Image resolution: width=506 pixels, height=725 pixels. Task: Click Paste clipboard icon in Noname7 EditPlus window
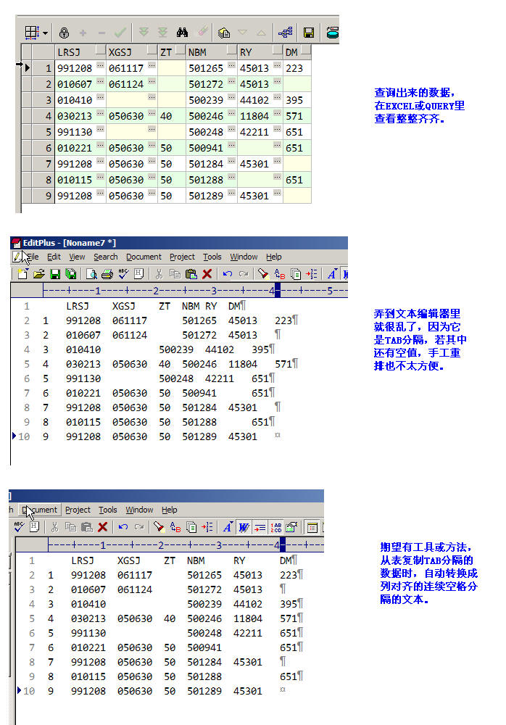pyautogui.click(x=191, y=274)
